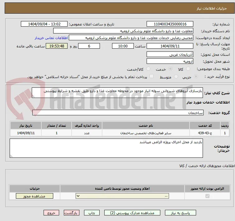The height and width of the screenshot is (221, 235).
Task: Click the کد خدمت column header
Action: 205,126
